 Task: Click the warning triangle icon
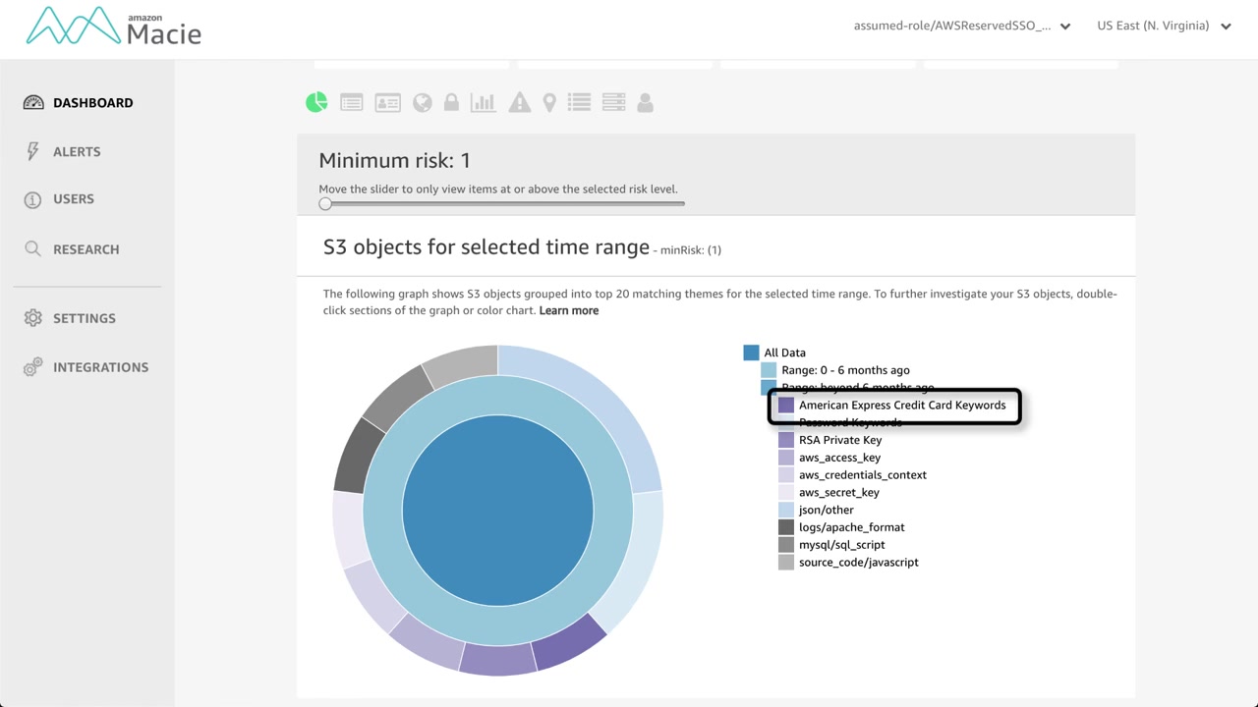(519, 102)
